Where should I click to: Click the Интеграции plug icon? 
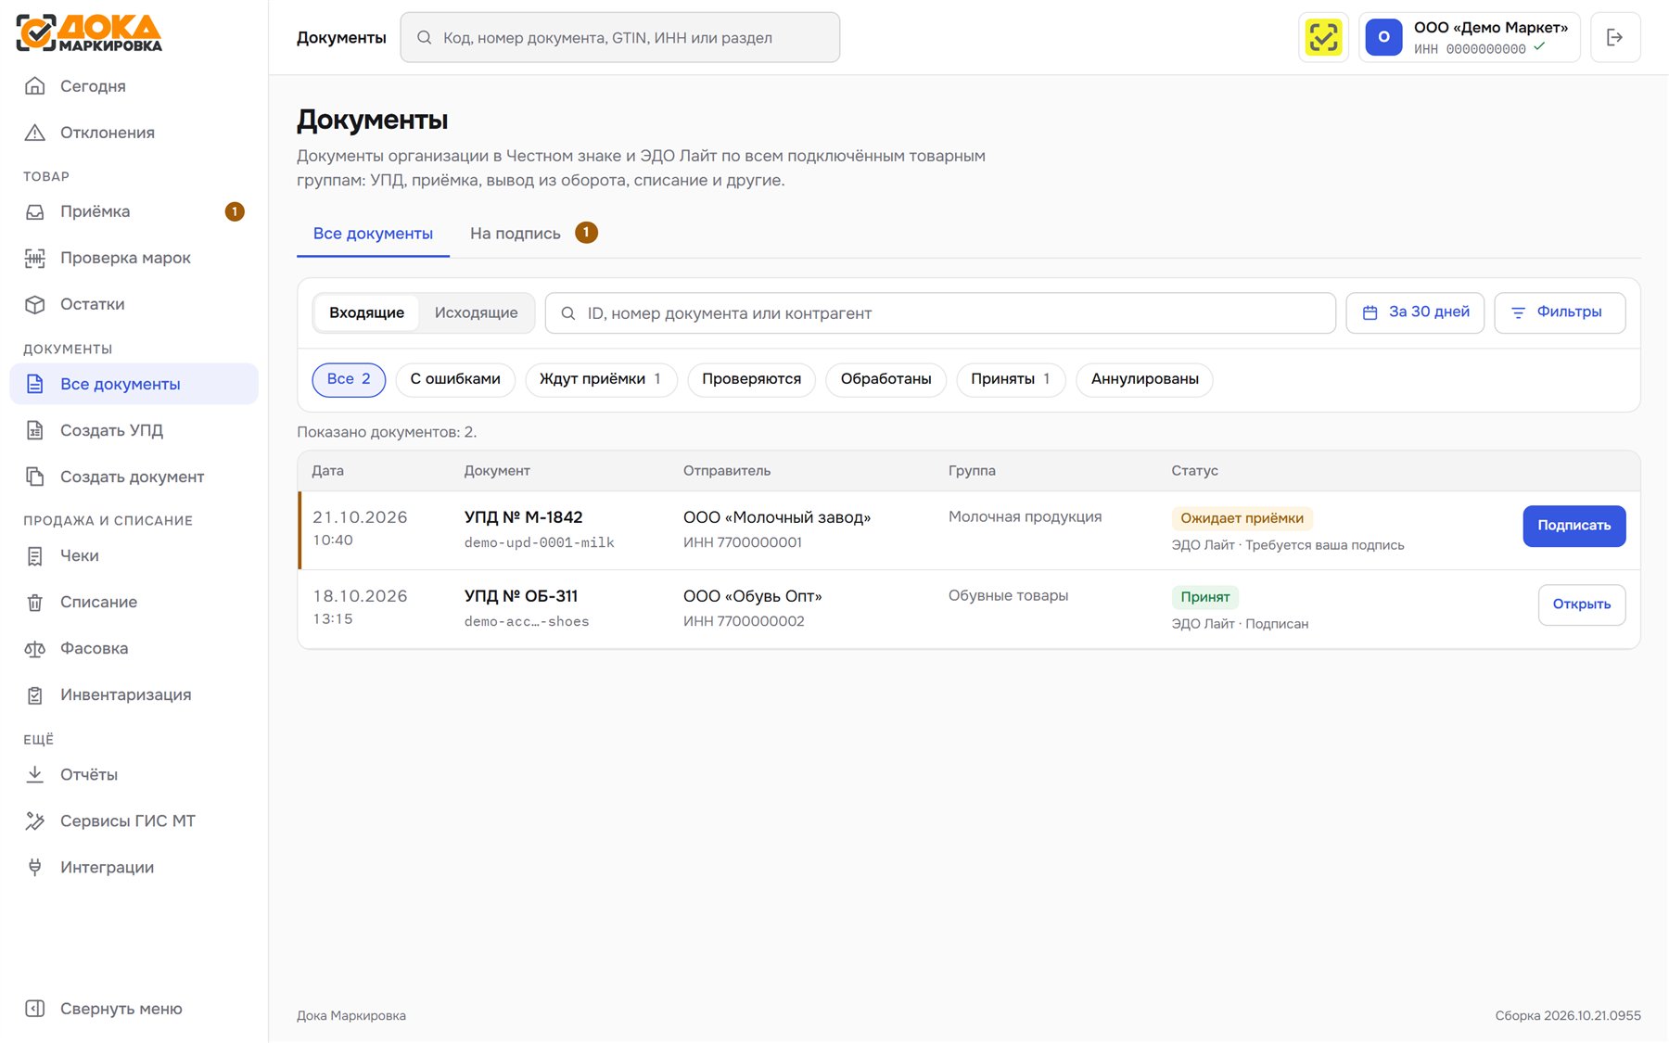(35, 867)
